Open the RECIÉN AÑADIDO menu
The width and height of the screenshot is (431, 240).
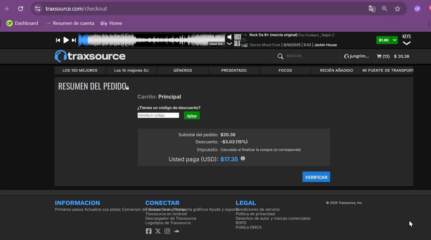tap(336, 71)
